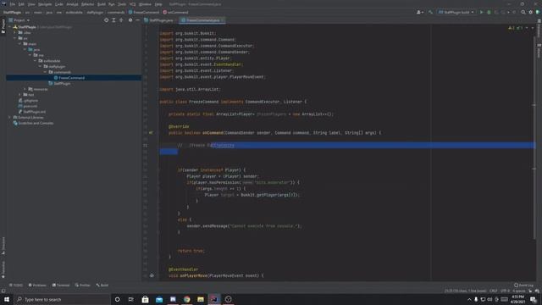Collapse the java folder in project tree
Screen dimensions: 542x305
(25, 49)
